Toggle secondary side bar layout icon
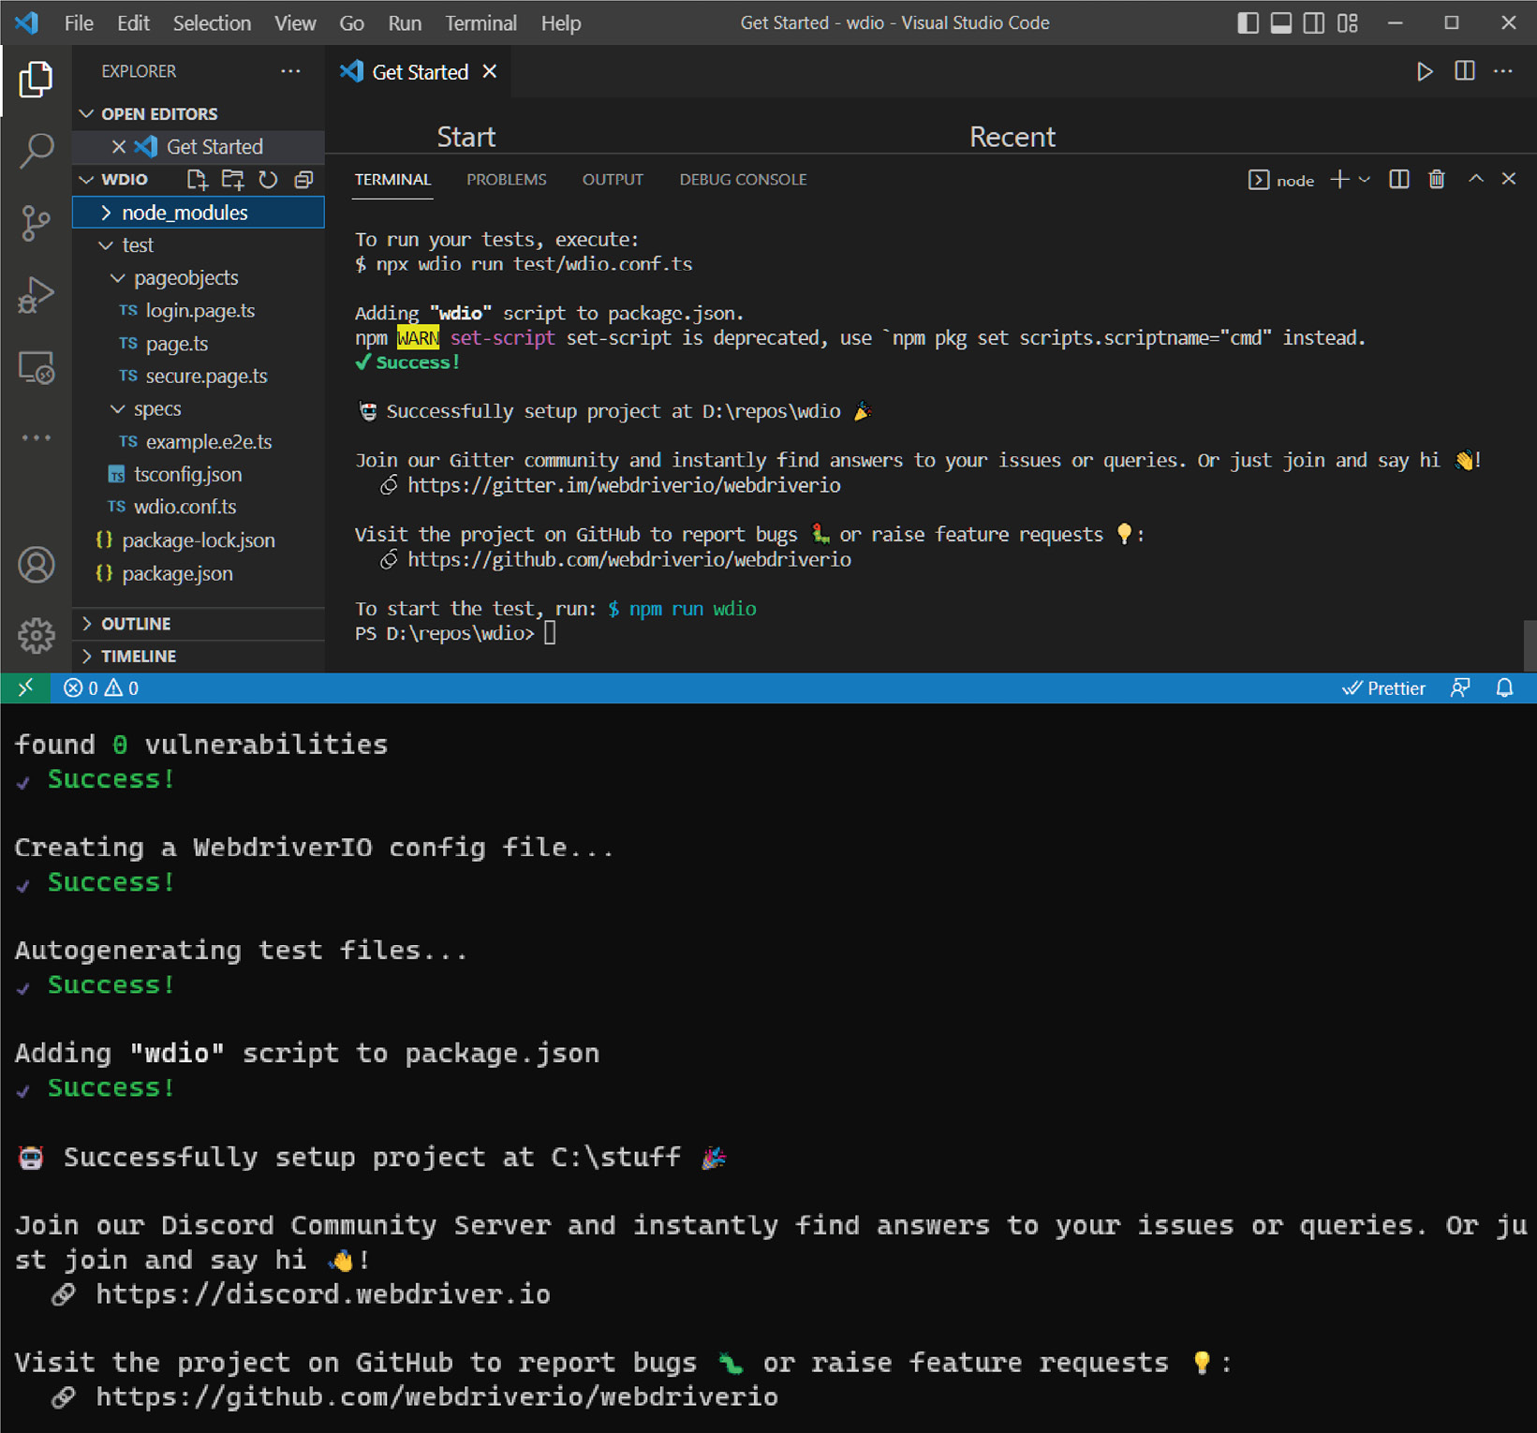The image size is (1537, 1433). [1314, 23]
